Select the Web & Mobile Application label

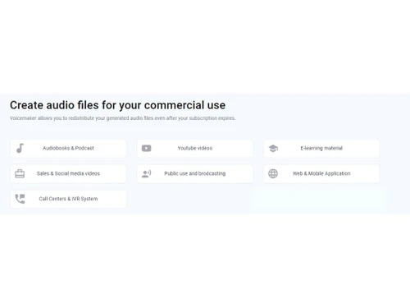(x=321, y=173)
